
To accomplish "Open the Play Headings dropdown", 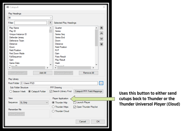I will (30, 18).
